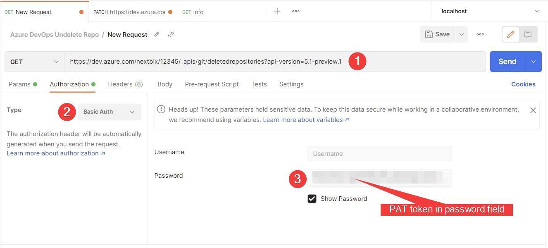This screenshot has height=248, width=548.
Task: Expand the GET method dropdown
Action: coord(34,62)
